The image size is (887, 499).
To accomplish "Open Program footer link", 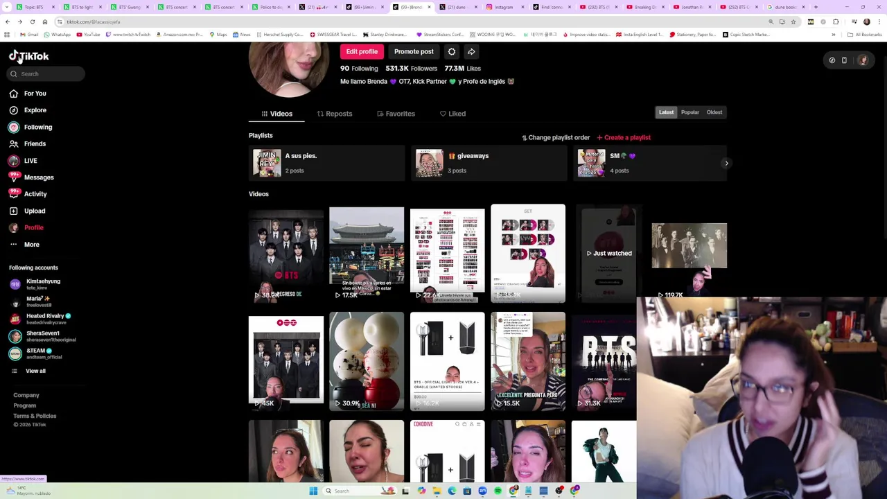I will click(x=25, y=405).
